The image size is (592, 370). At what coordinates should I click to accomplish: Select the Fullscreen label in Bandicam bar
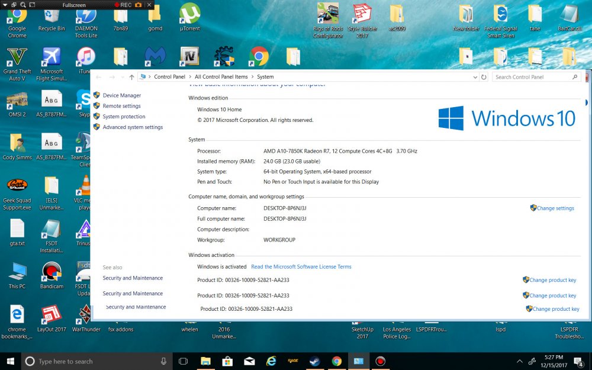(x=74, y=5)
